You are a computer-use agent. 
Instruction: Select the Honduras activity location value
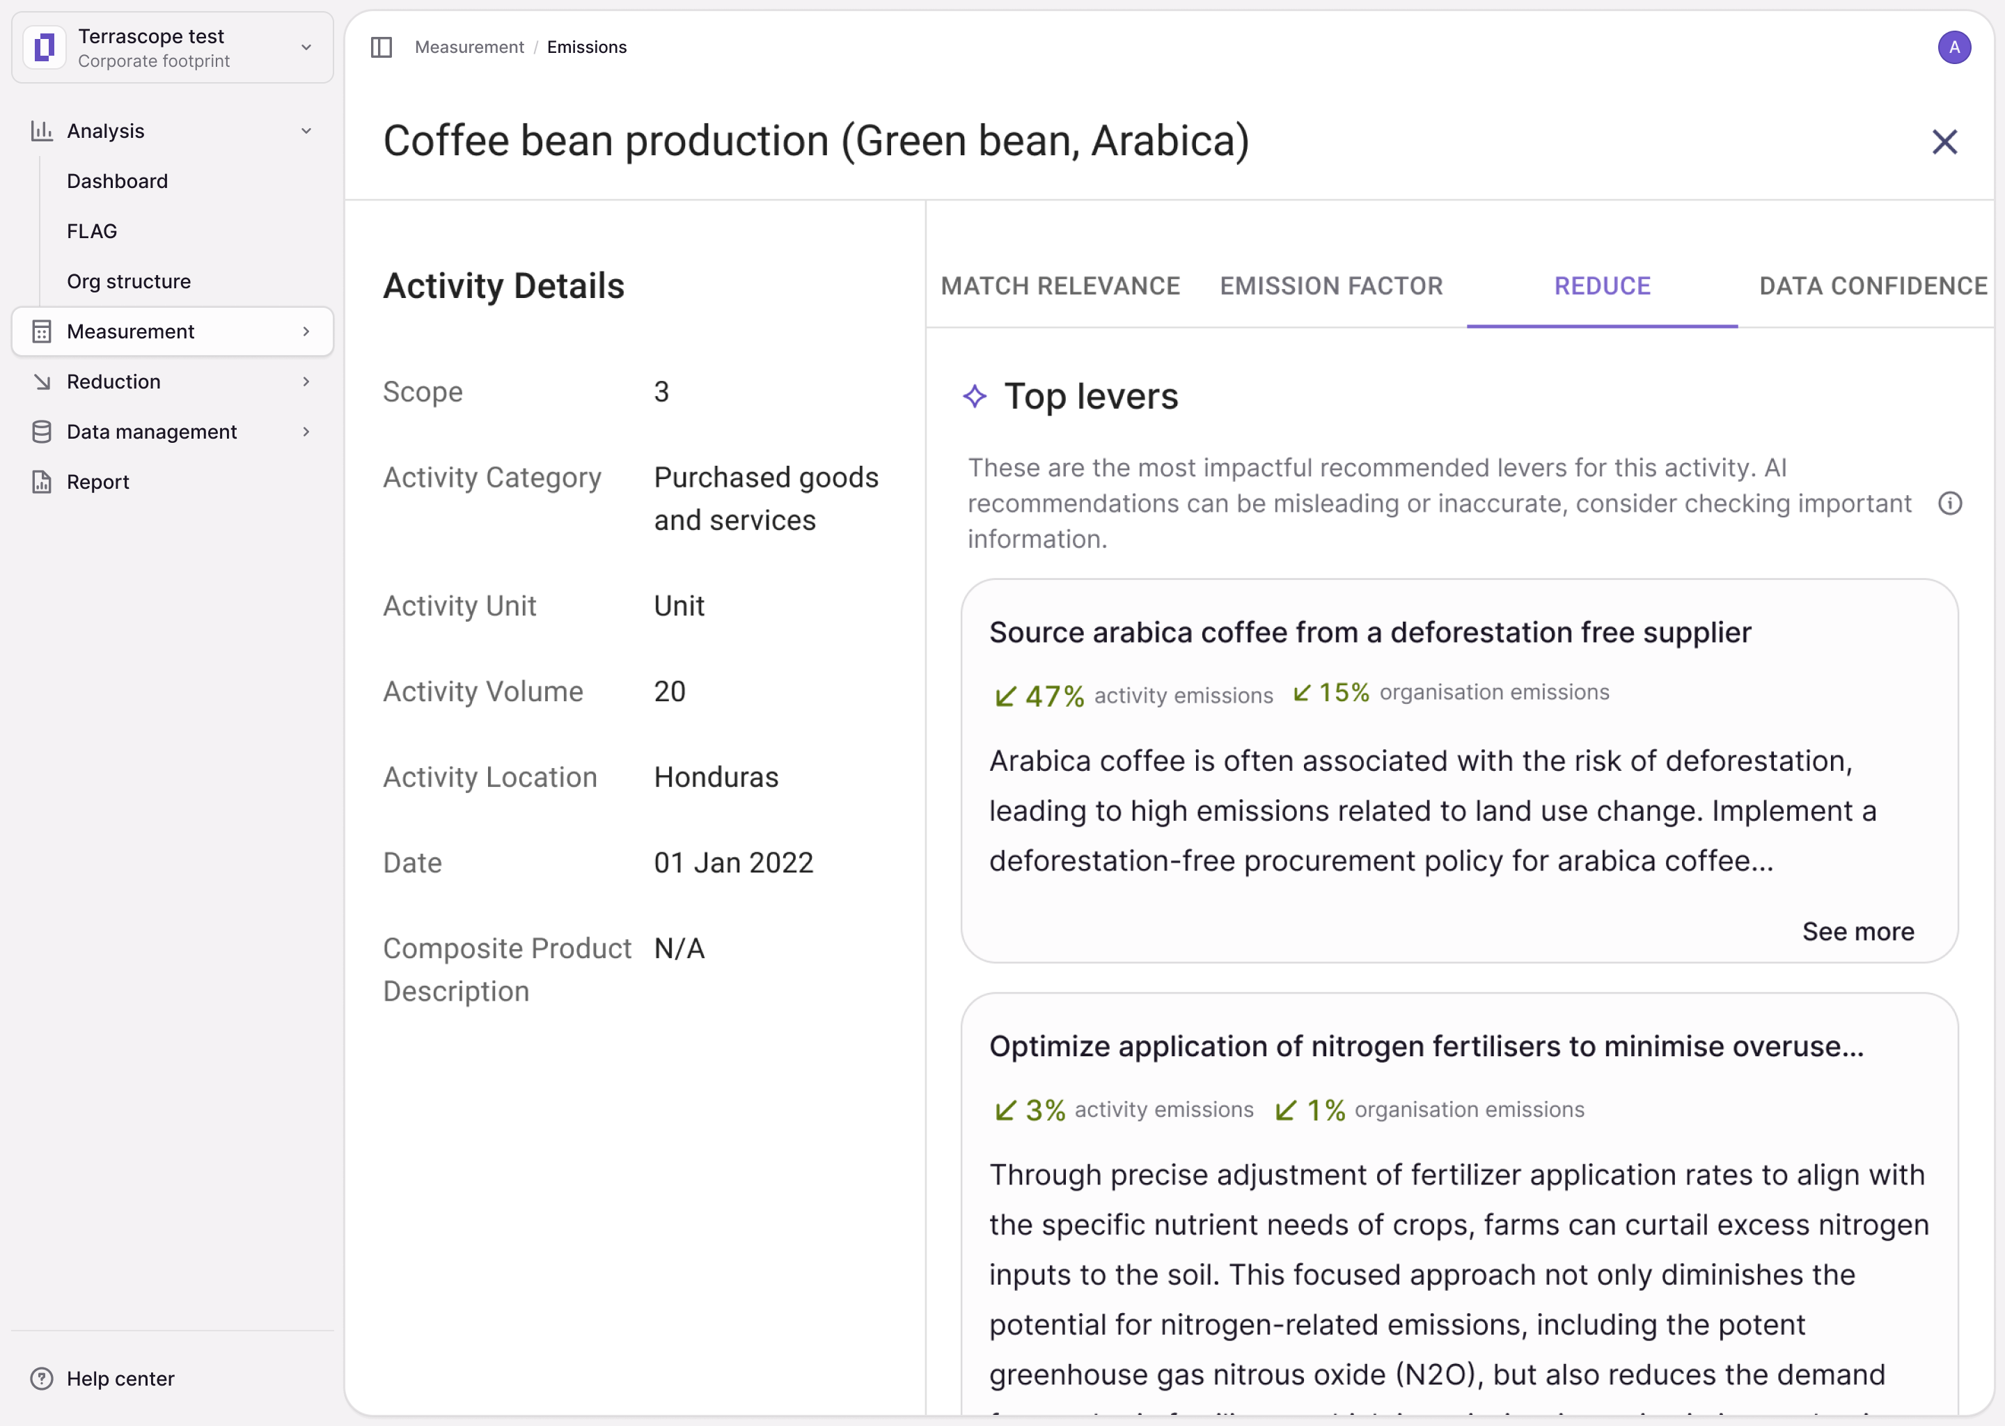(x=716, y=777)
